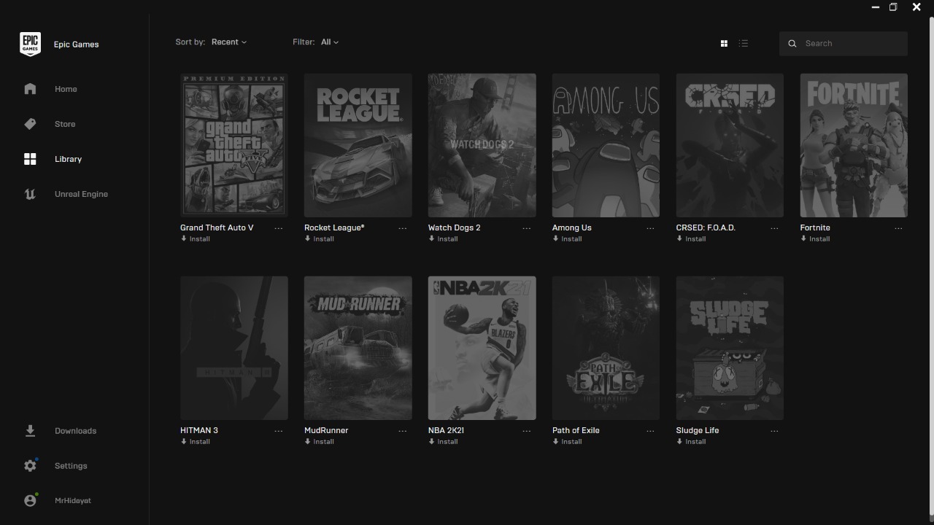Expand the Sort by Recent dropdown
The image size is (934, 525).
(x=228, y=42)
